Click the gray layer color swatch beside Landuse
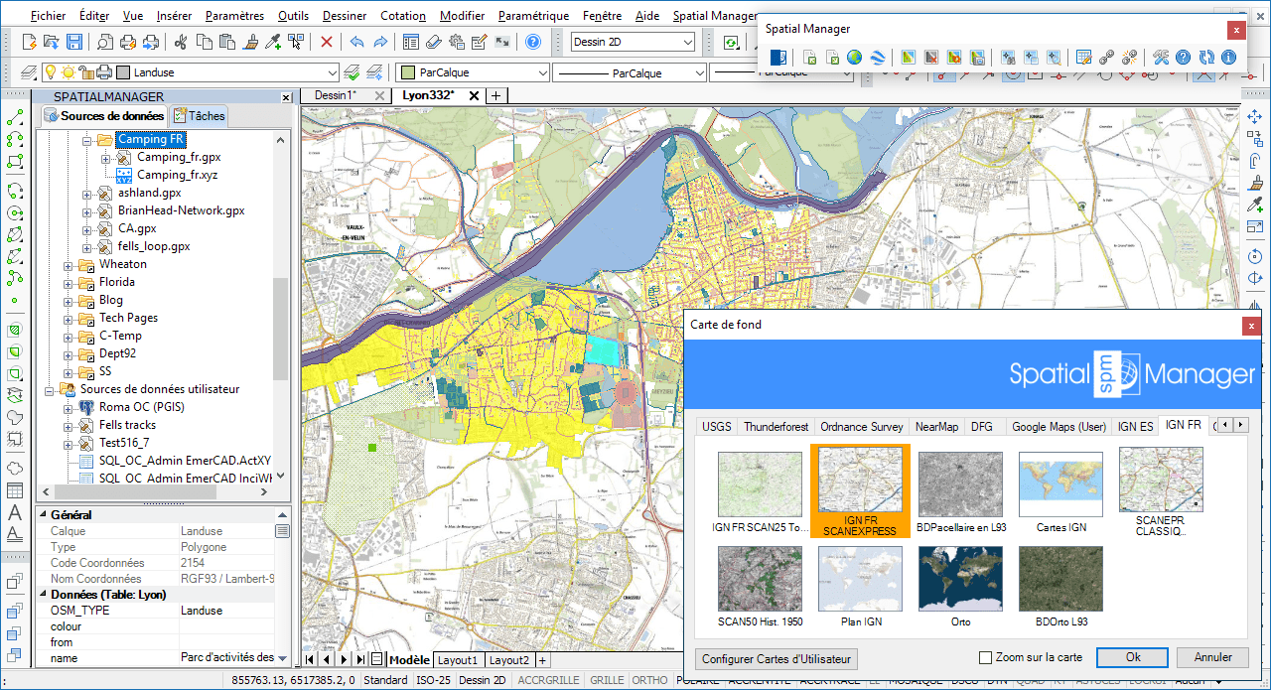The image size is (1271, 690). pos(123,72)
